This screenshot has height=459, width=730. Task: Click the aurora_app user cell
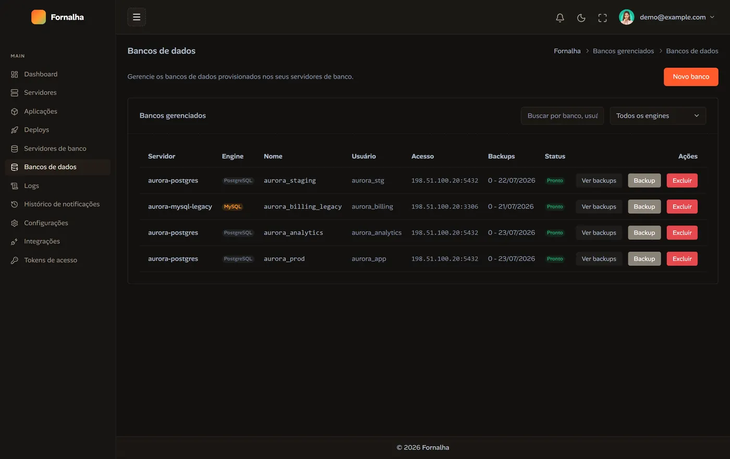(369, 259)
